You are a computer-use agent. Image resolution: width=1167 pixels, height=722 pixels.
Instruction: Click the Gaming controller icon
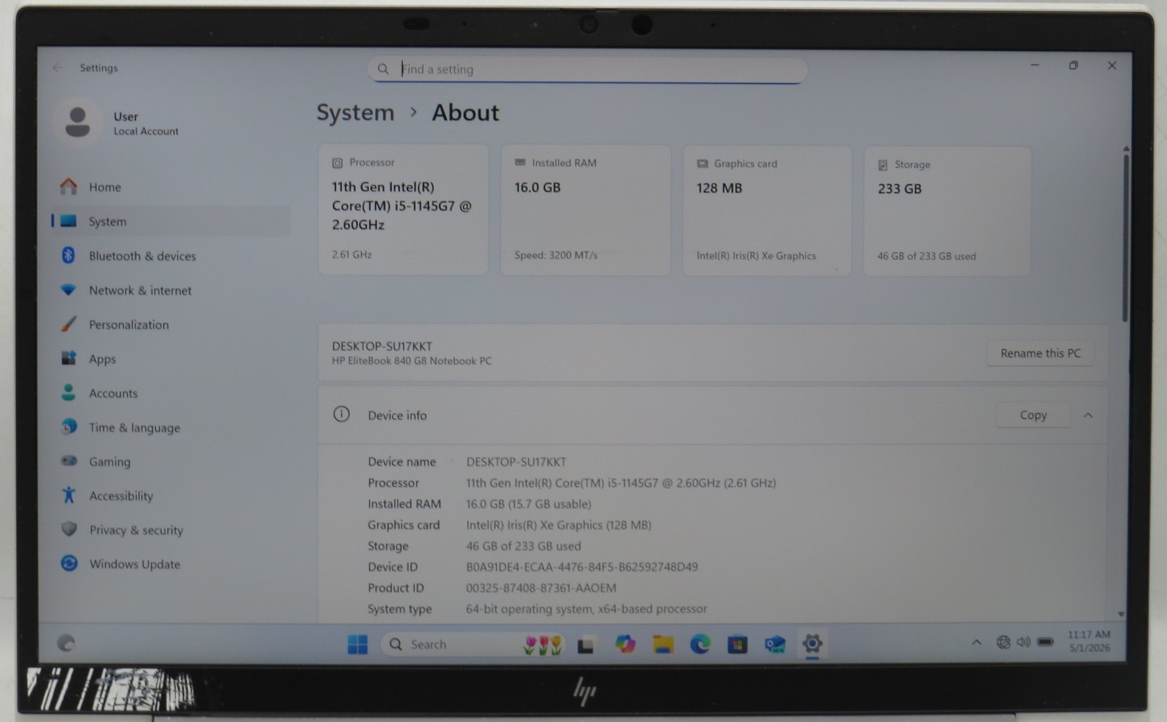pos(69,460)
